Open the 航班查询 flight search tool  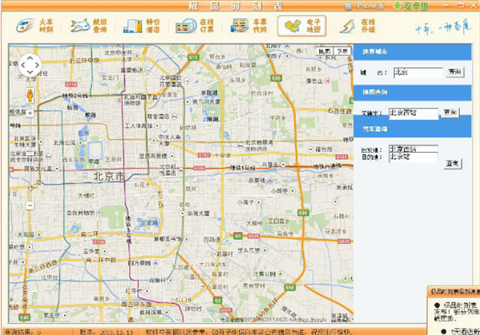[85, 26]
